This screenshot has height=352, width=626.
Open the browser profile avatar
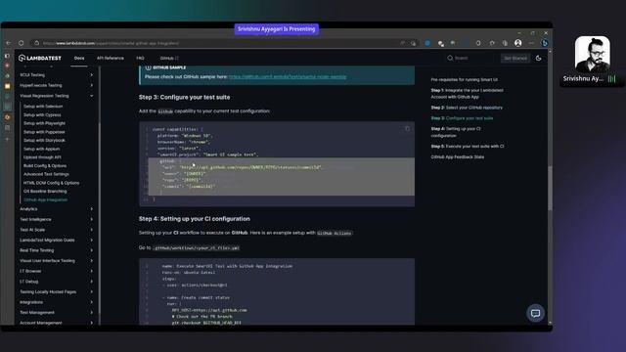(517, 43)
